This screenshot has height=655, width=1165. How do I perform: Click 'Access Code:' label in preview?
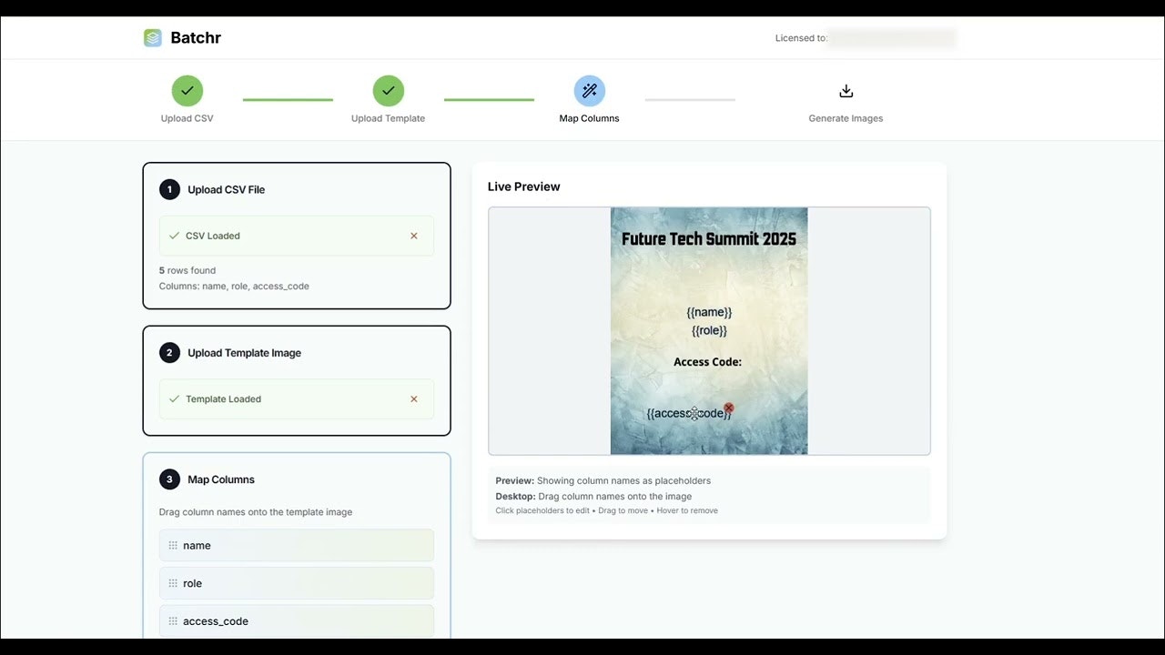pos(707,362)
